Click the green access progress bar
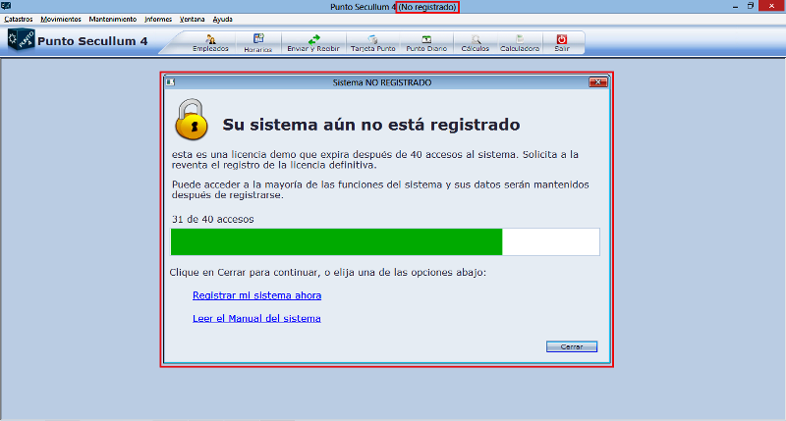 (x=385, y=241)
